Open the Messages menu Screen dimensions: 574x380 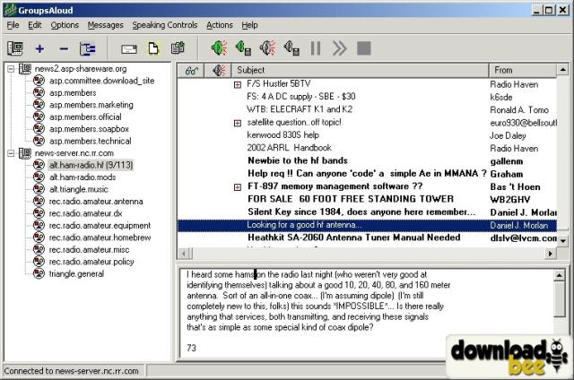click(106, 25)
